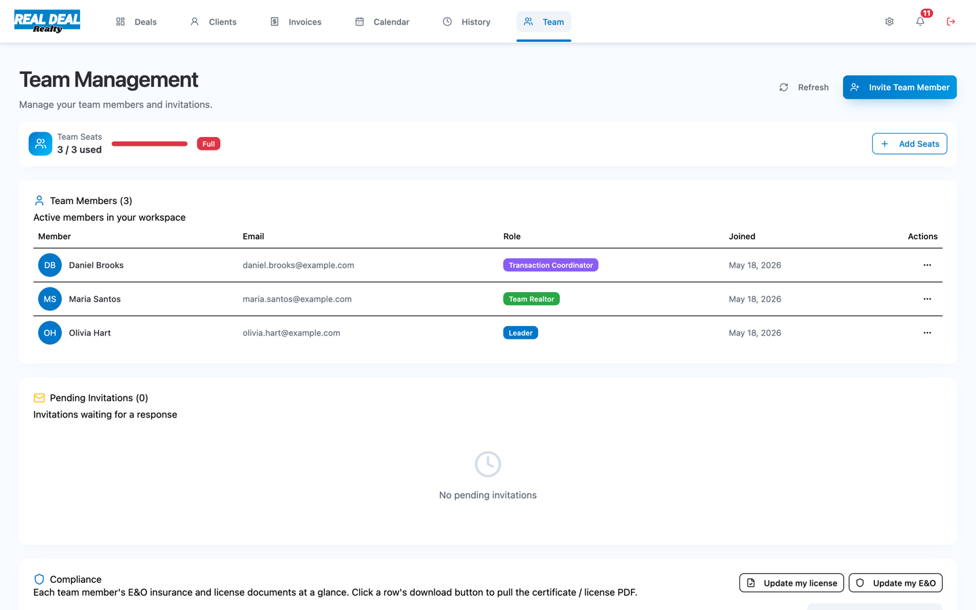The width and height of the screenshot is (976, 610).
Task: Click Update my license button
Action: click(792, 583)
